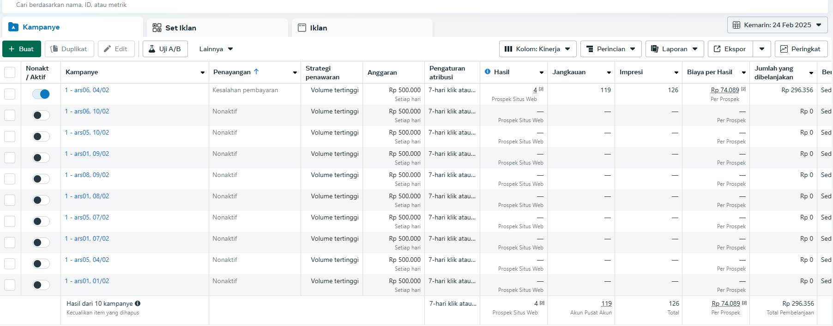Click the Edit pencil button
This screenshot has height=326, width=833.
[116, 49]
